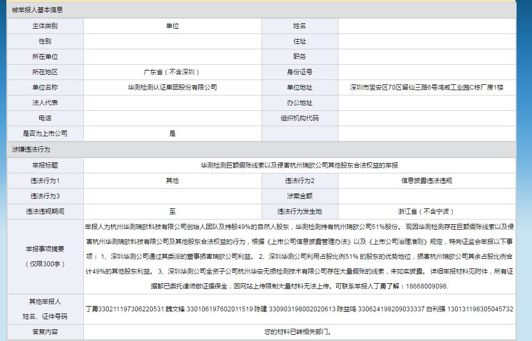
Task: Click the 身份证号 label
Action: [x=300, y=72]
